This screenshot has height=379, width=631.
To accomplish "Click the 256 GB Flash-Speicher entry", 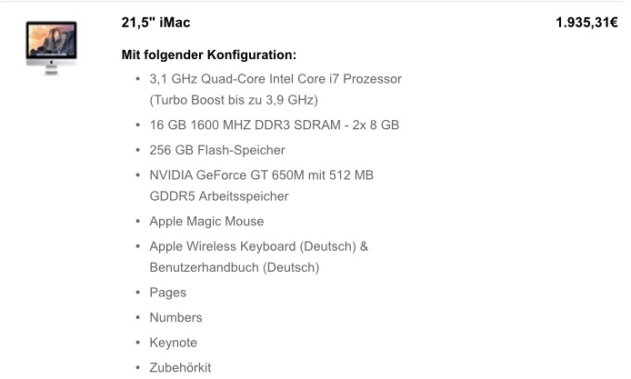I will pos(217,150).
